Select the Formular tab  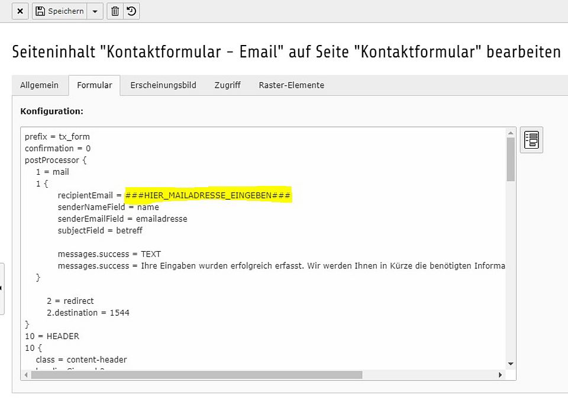(95, 85)
